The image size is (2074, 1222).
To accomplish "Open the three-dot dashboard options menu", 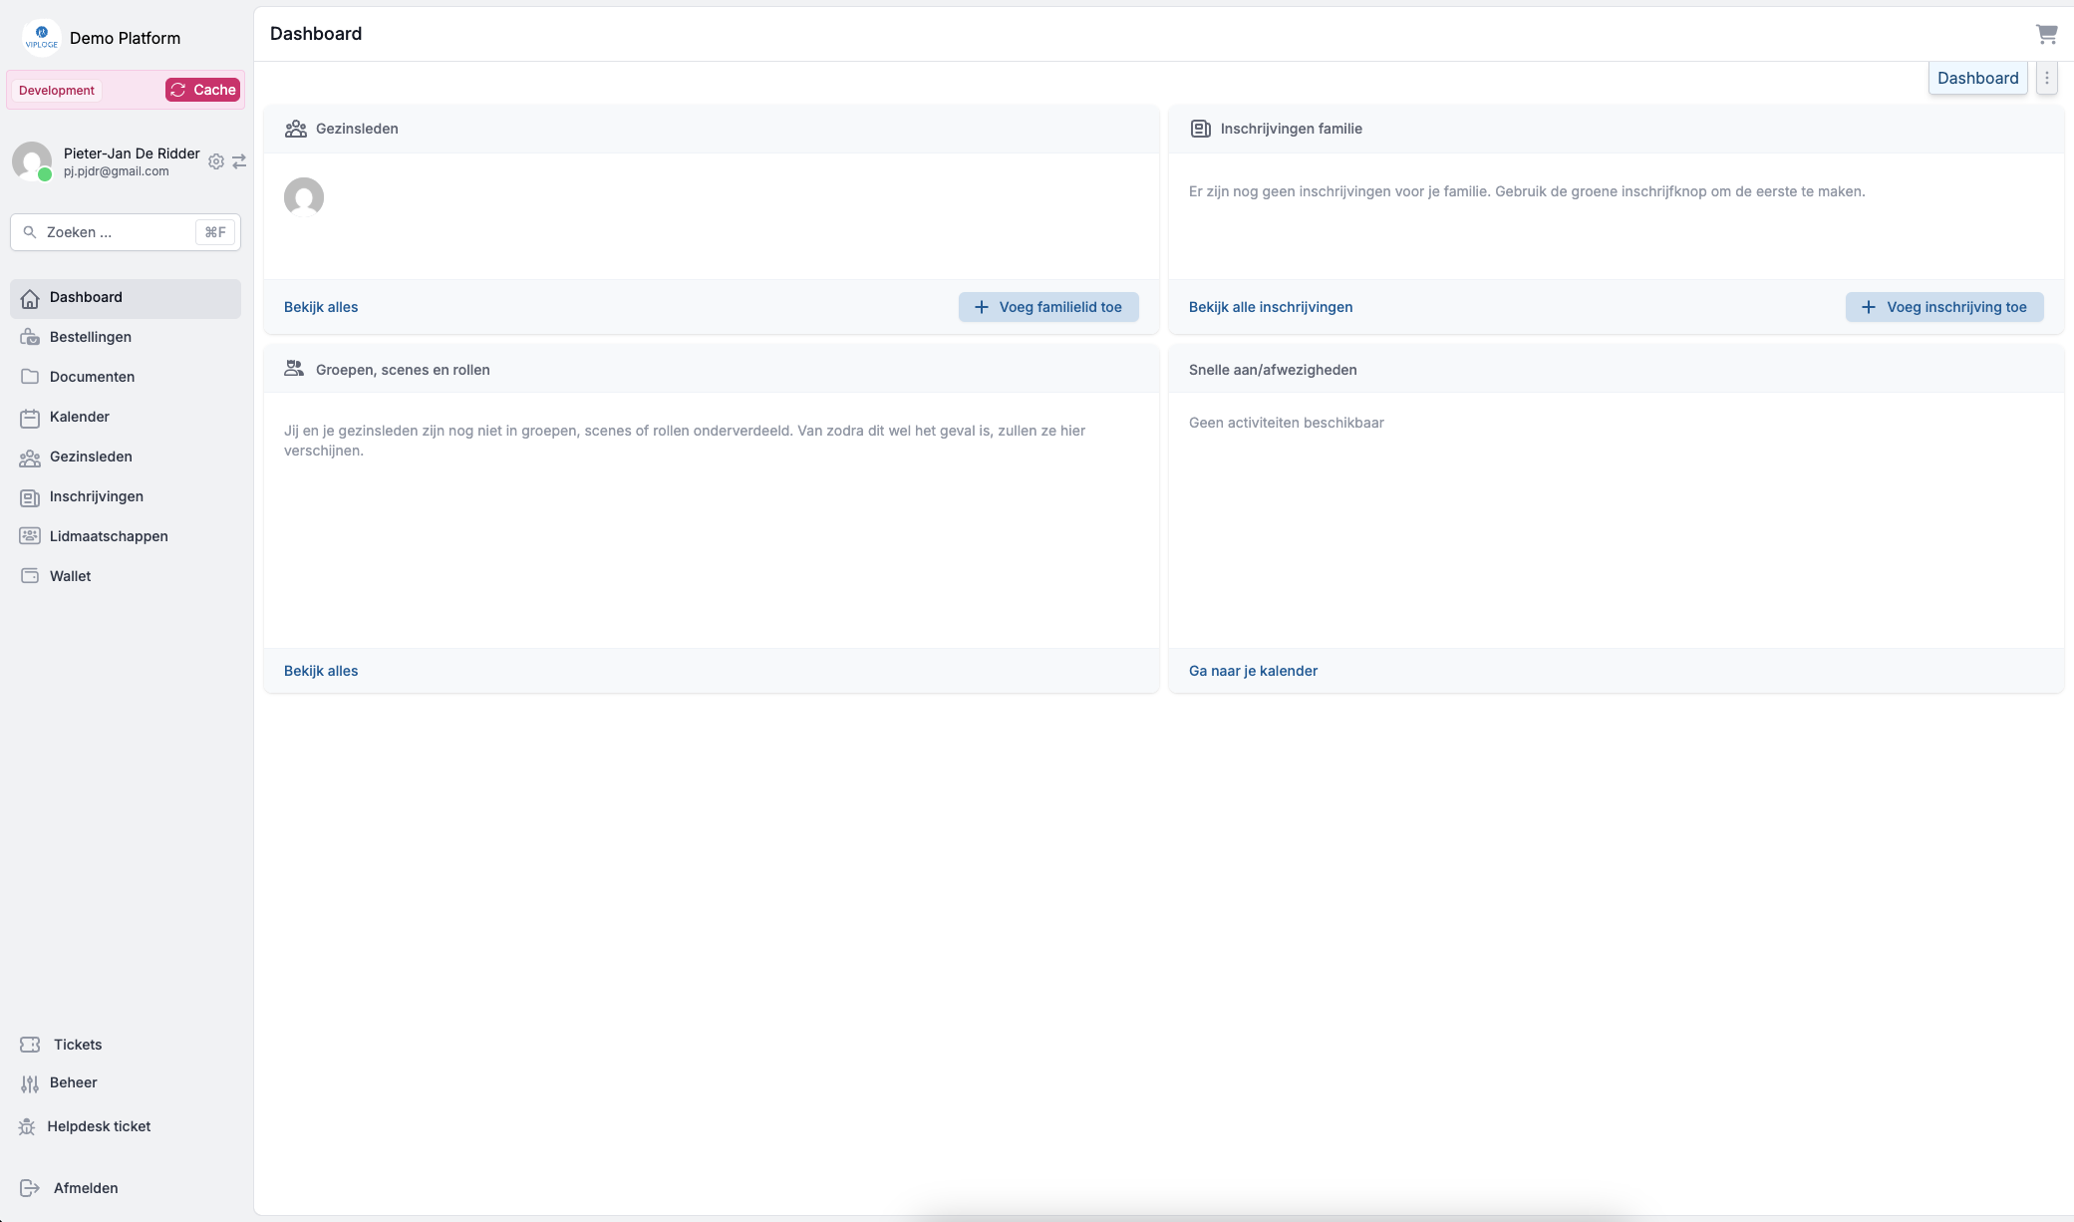I will click(x=2047, y=78).
